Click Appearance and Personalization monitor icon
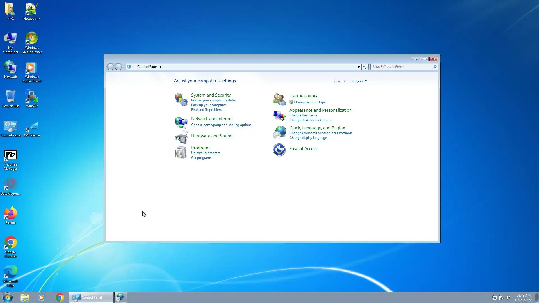The height and width of the screenshot is (303, 539). click(279, 115)
